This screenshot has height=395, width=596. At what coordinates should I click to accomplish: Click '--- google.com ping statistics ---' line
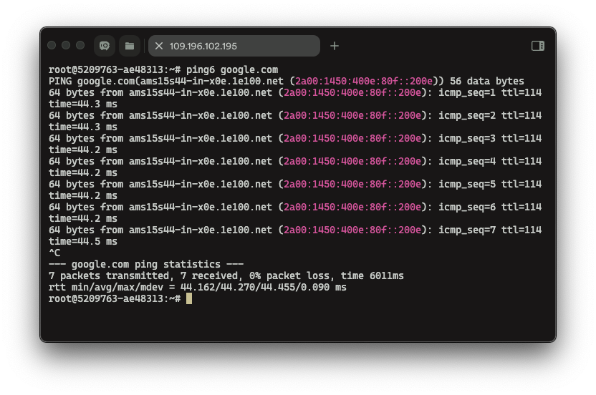pos(146,264)
